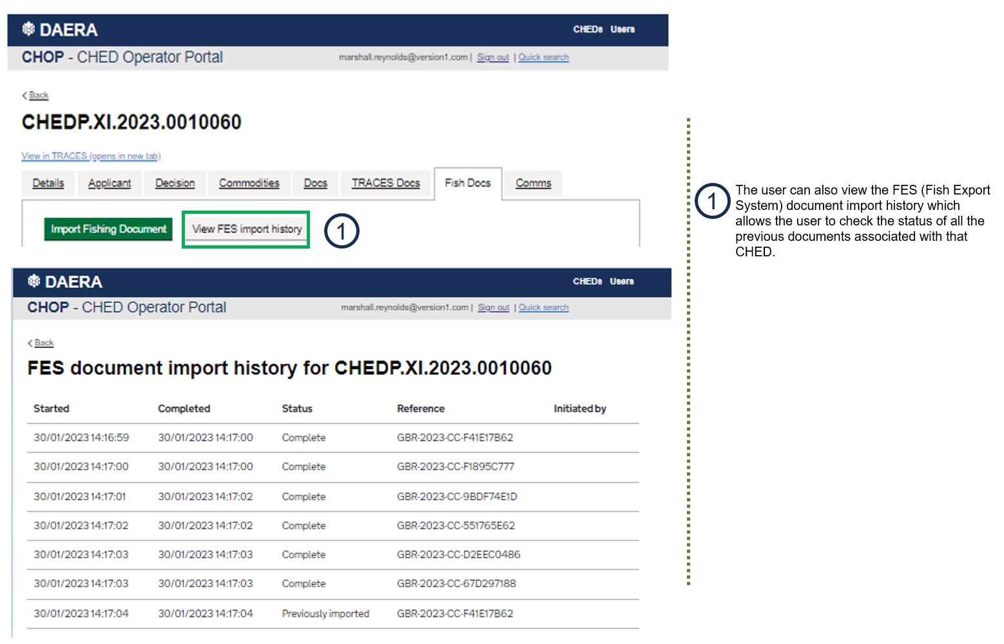Viewport: 1004px width, 644px height.
Task: Click the DAERA logo above the Fish Docs page
Action: tap(59, 30)
